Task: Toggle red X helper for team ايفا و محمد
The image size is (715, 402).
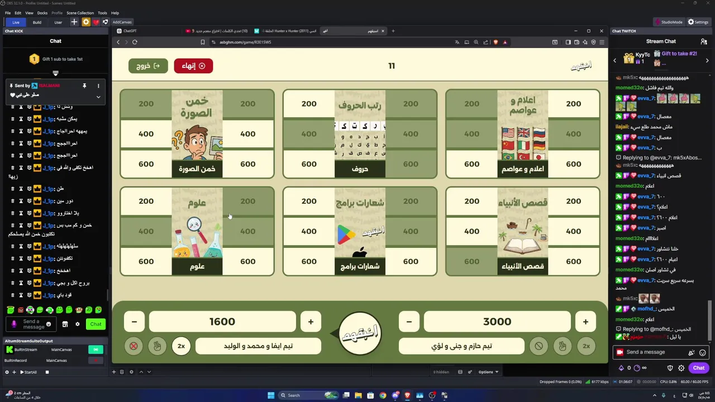Action: tap(134, 346)
